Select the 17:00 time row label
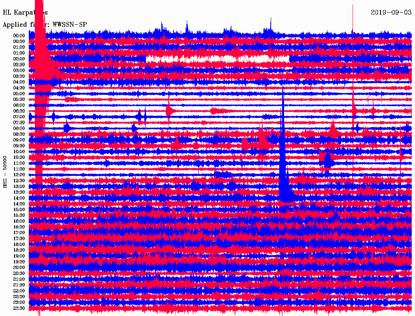Screen dimensions: 415x316 19,233
